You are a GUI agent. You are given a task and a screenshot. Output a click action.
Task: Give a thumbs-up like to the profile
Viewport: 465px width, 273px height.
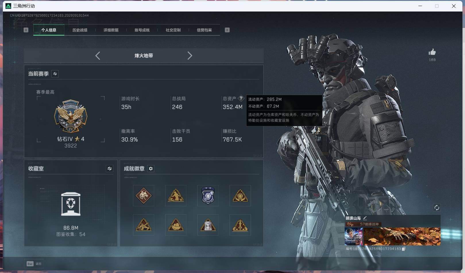coord(432,52)
